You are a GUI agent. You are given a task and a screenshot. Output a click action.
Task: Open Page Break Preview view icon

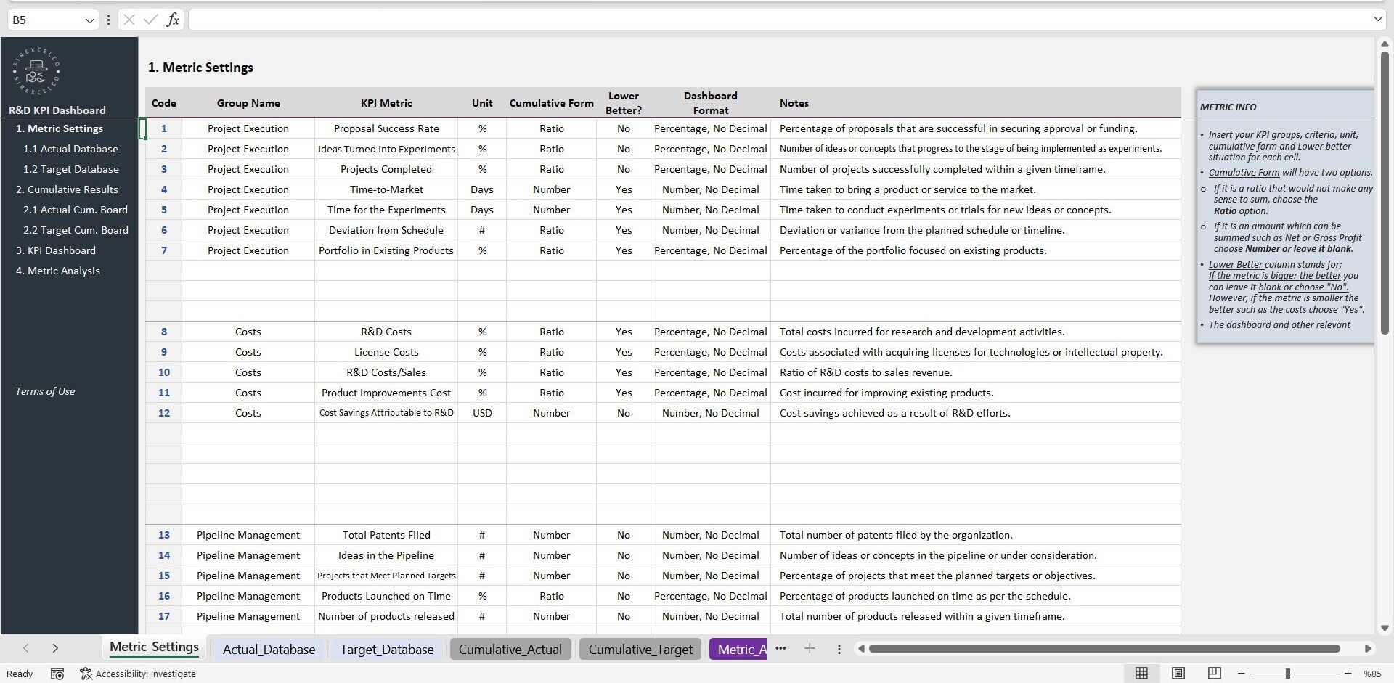pos(1214,674)
